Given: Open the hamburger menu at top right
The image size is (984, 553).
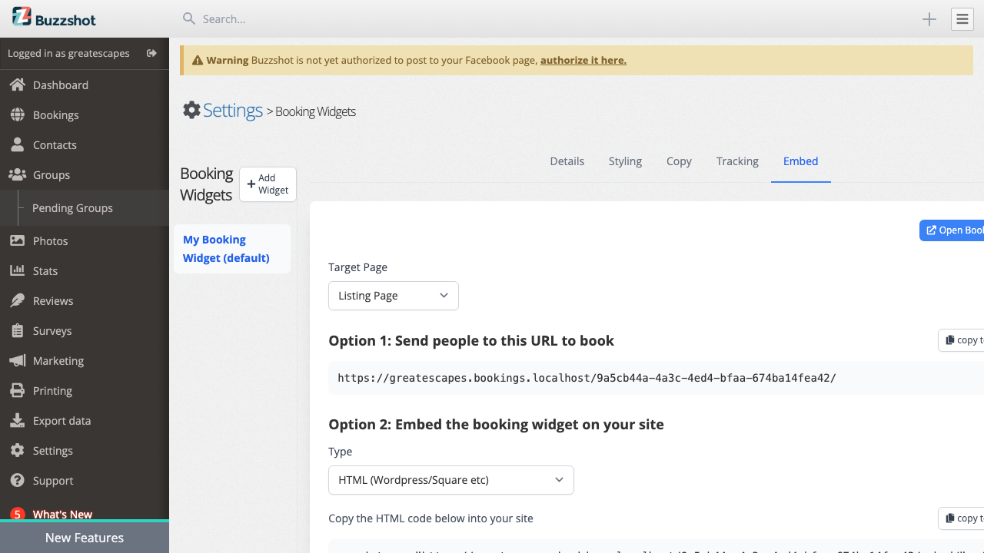Looking at the screenshot, I should click(962, 18).
